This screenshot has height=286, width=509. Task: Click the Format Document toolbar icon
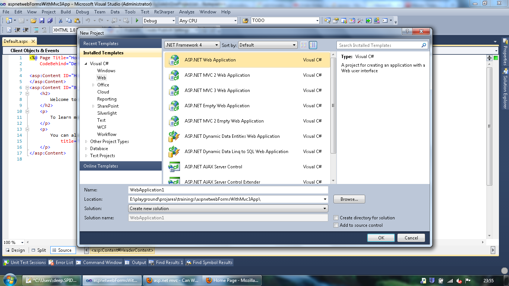[9, 30]
